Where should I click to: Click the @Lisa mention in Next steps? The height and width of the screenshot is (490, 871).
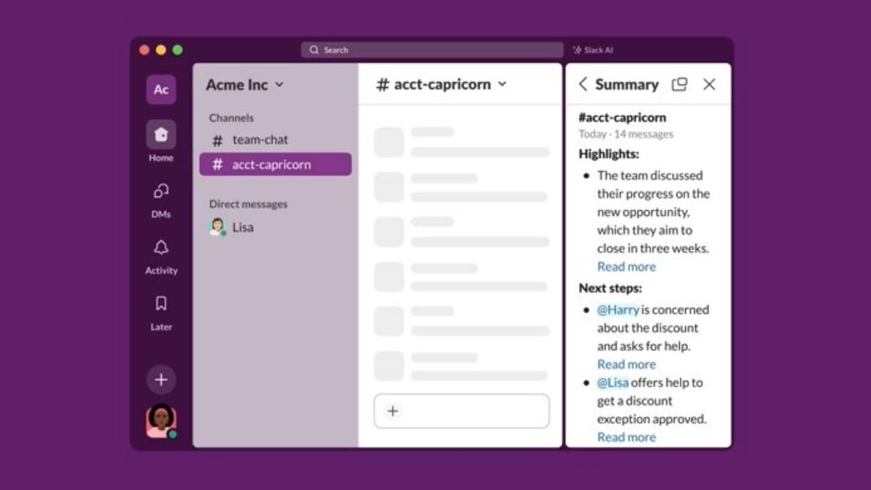(x=612, y=382)
